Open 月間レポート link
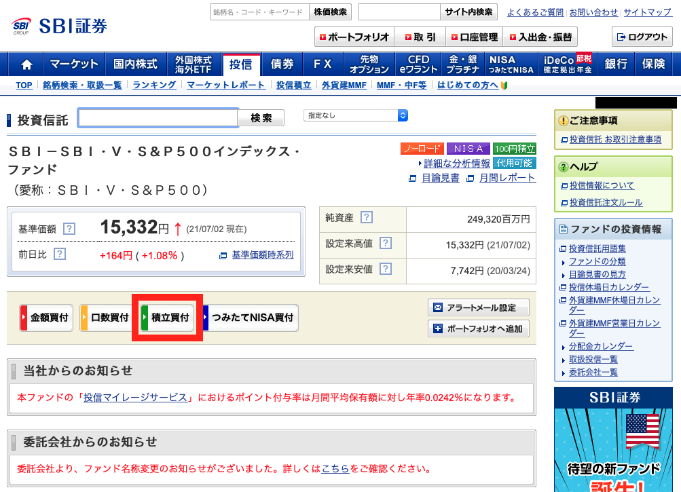681x492 pixels. click(507, 178)
